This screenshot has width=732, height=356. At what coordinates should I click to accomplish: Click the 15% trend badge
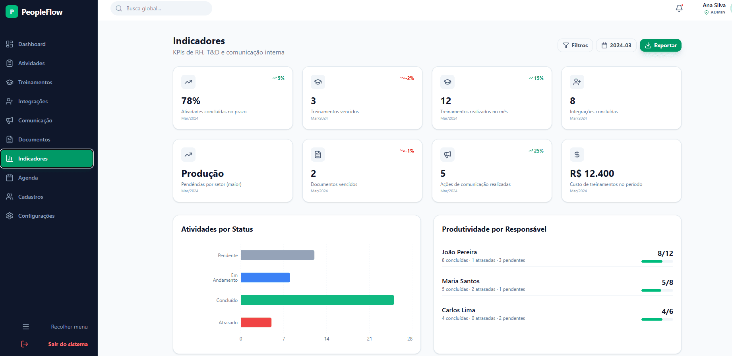(536, 78)
